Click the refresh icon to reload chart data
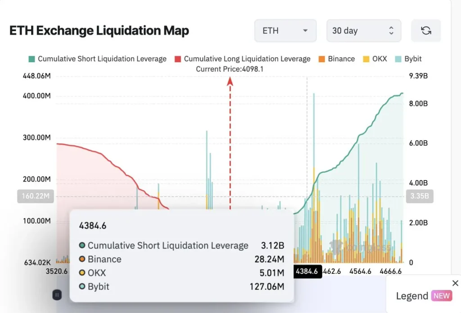The height and width of the screenshot is (313, 461). (x=425, y=31)
